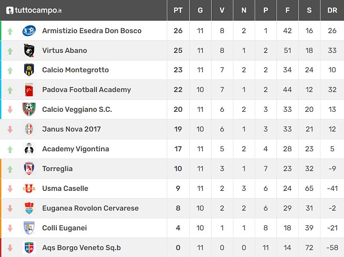Click Usma Caselle team crest
This screenshot has width=344, height=257.
[x=29, y=189]
